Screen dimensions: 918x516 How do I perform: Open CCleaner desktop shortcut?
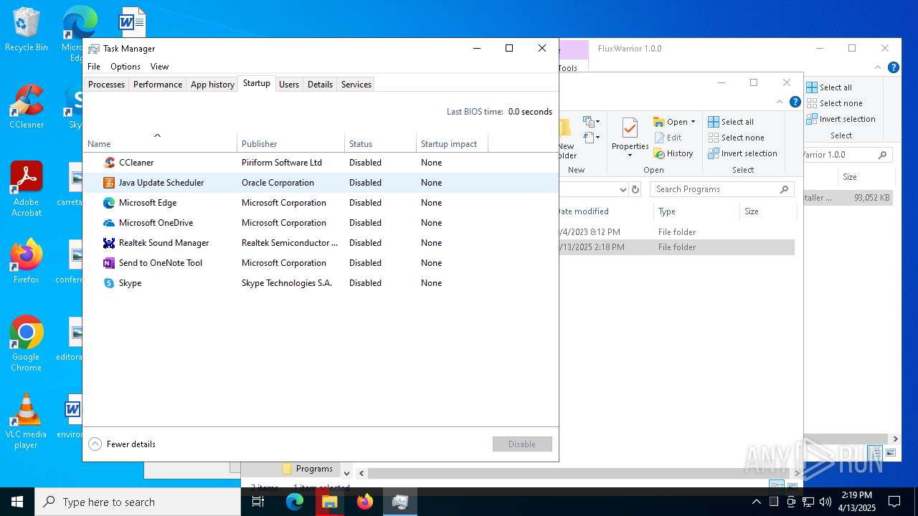[27, 107]
